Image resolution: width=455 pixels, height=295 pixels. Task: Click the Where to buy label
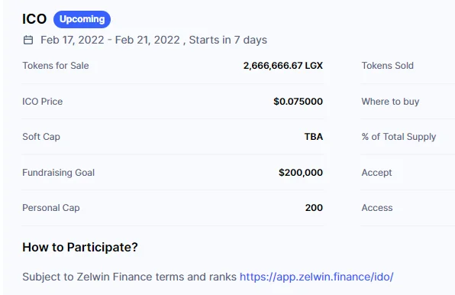click(390, 102)
